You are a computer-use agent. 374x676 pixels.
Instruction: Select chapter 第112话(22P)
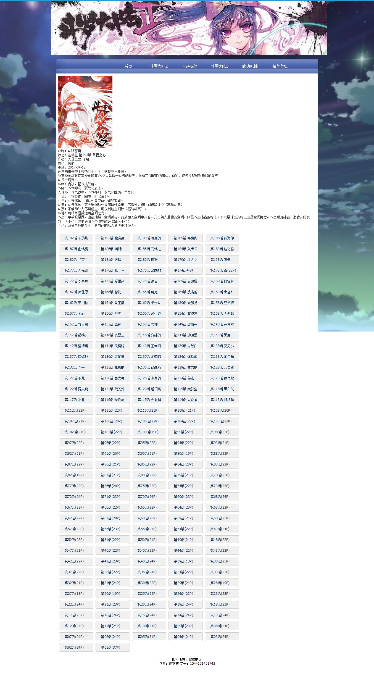tap(76, 411)
